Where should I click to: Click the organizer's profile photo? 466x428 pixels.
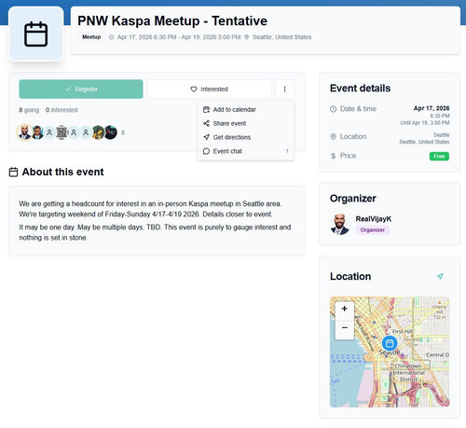[340, 224]
